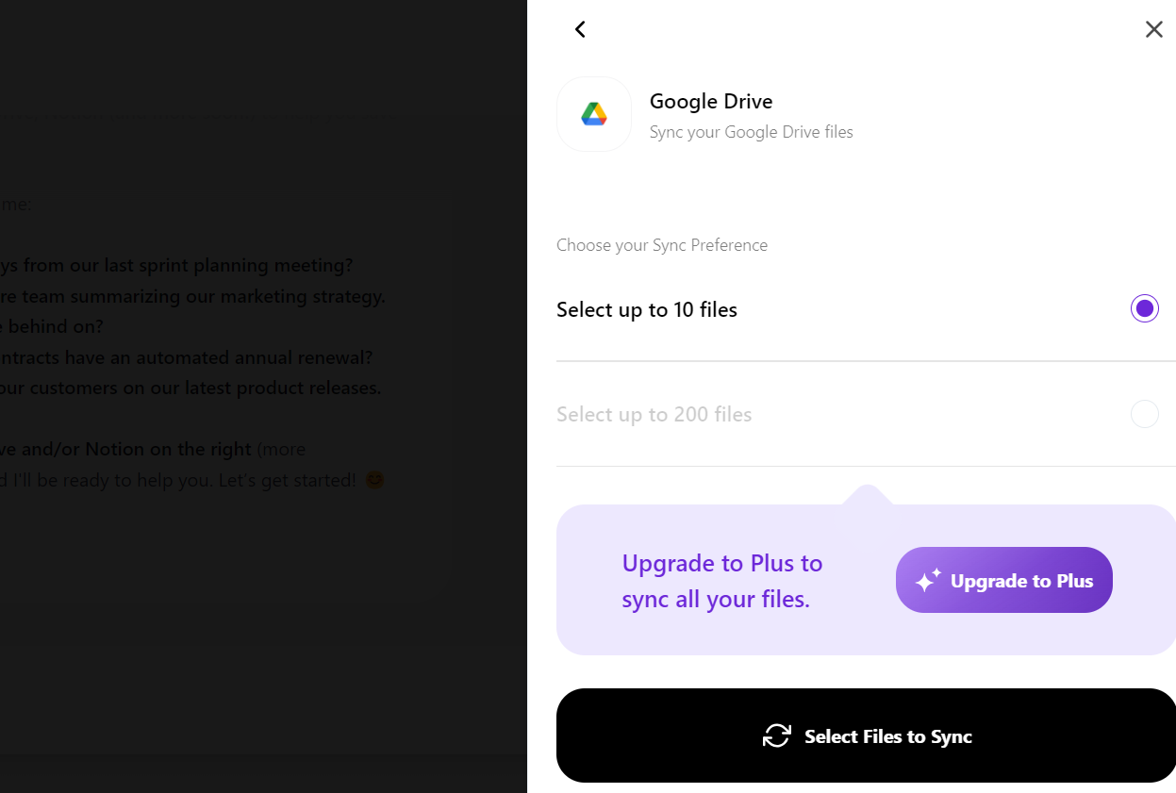Select the 10 files radio button

[1144, 308]
